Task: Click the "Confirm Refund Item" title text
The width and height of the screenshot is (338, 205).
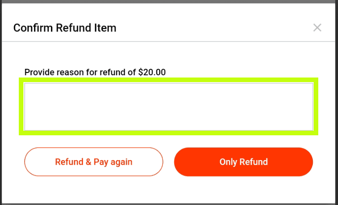Action: [65, 28]
